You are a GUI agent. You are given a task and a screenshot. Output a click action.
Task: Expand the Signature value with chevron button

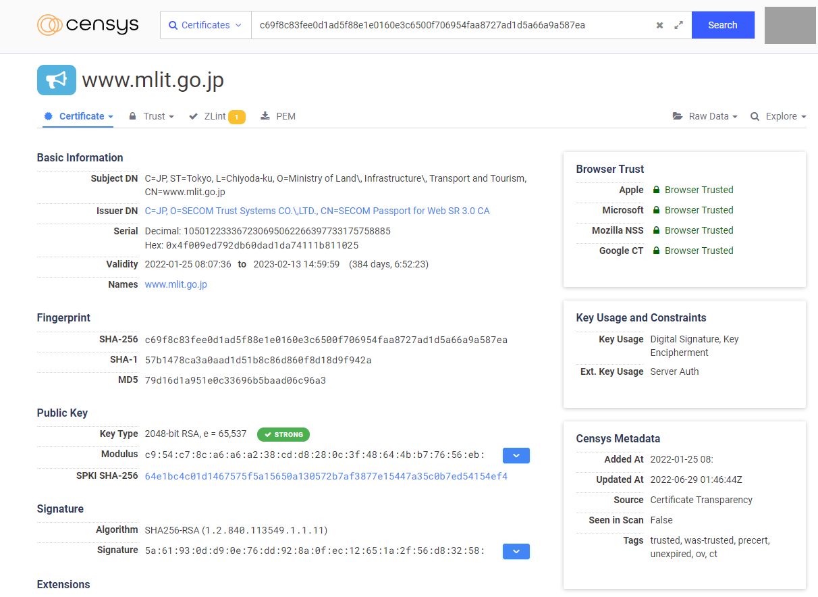(516, 551)
